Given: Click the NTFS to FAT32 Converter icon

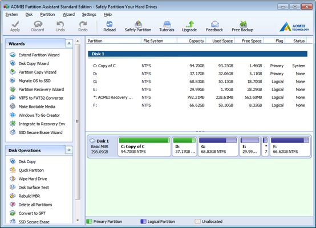Looking at the screenshot, I should [x=13, y=98].
